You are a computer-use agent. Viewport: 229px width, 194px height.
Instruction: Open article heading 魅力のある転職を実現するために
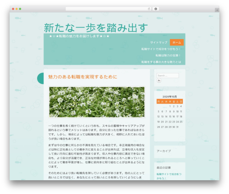82,77
